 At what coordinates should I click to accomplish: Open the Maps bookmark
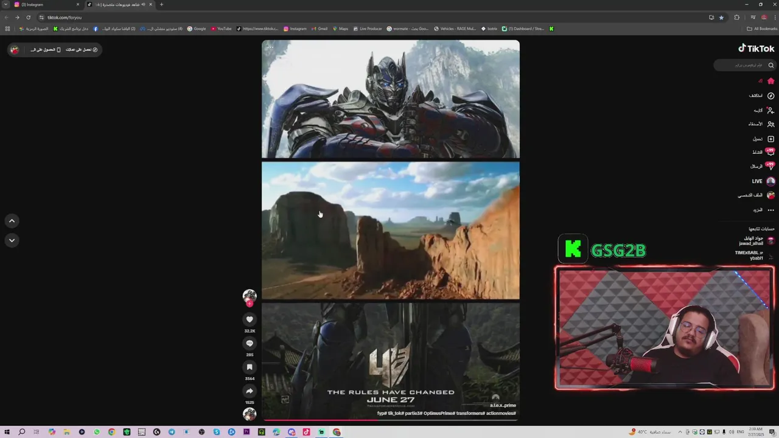tap(340, 29)
